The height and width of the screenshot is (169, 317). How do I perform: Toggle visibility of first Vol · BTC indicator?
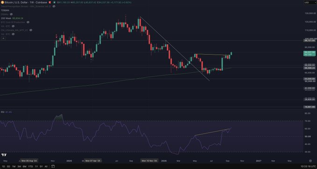(13, 26)
